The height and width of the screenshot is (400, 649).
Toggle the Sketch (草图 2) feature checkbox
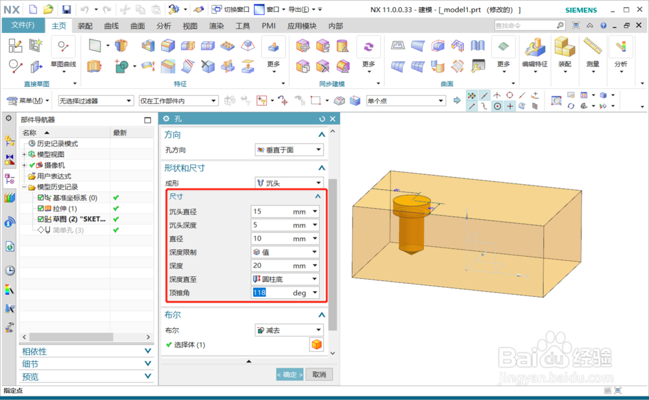click(x=40, y=219)
